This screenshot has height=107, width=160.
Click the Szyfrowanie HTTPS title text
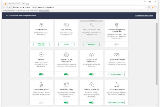(41, 89)
